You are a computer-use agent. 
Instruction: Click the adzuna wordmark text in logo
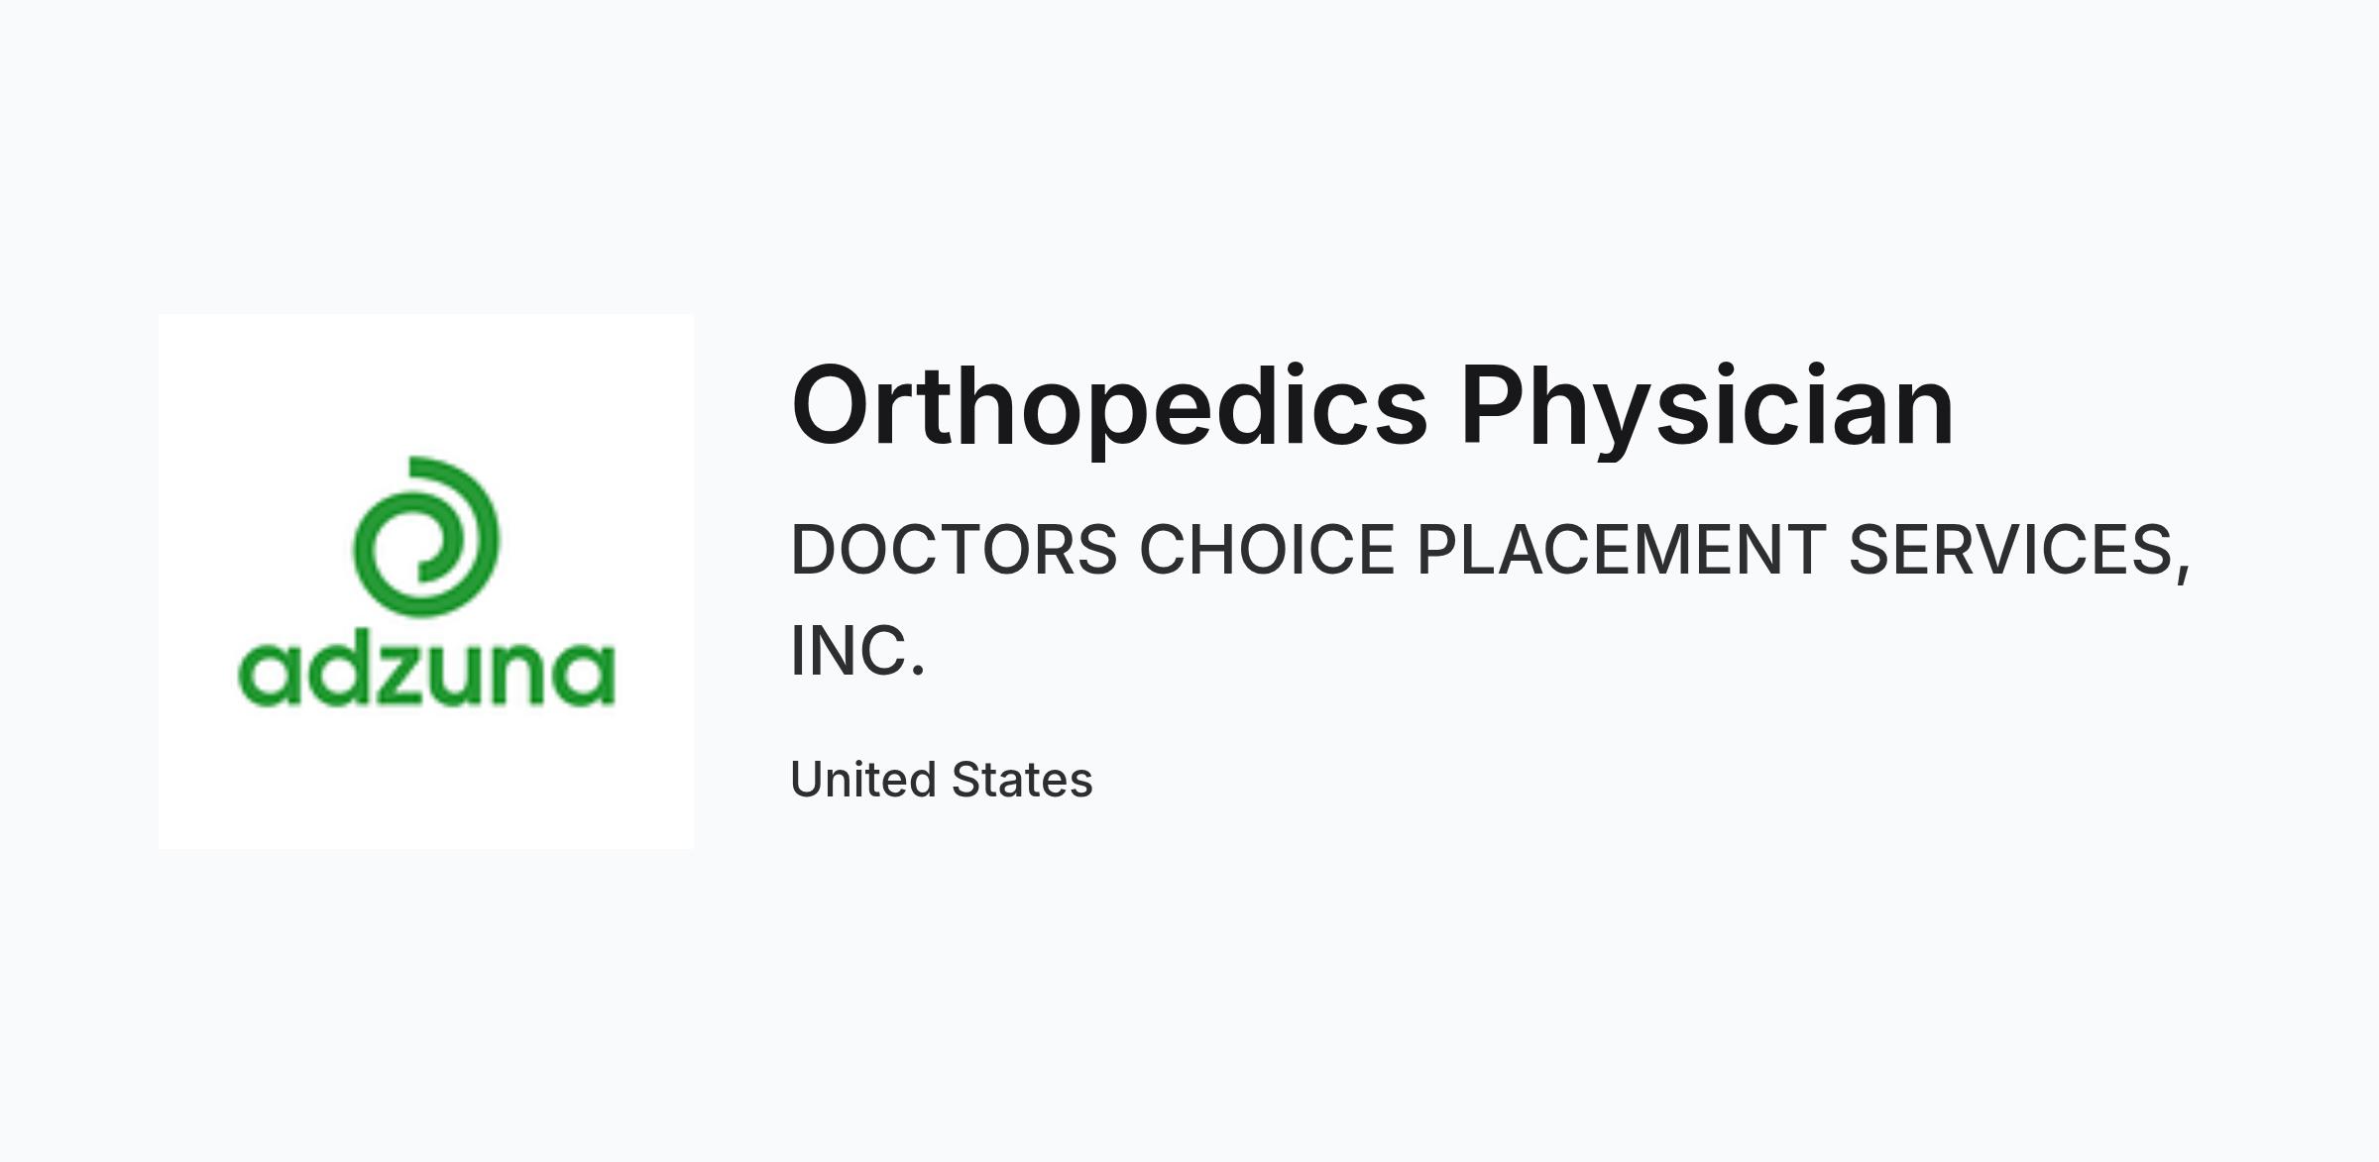point(426,673)
